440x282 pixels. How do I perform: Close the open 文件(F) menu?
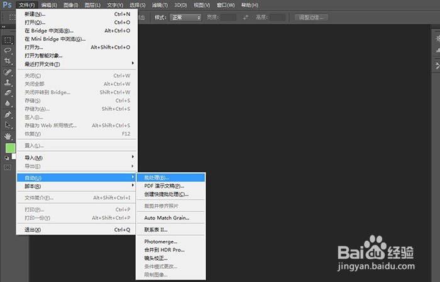pos(27,5)
